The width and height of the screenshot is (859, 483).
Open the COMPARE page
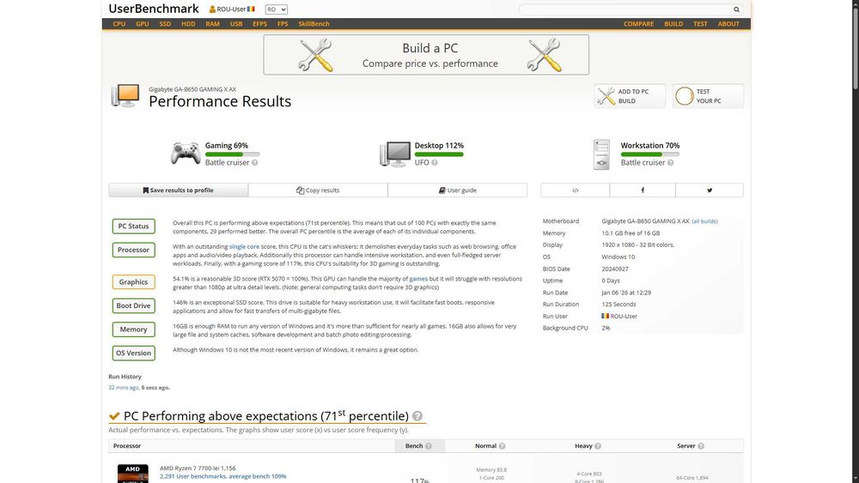tap(638, 24)
